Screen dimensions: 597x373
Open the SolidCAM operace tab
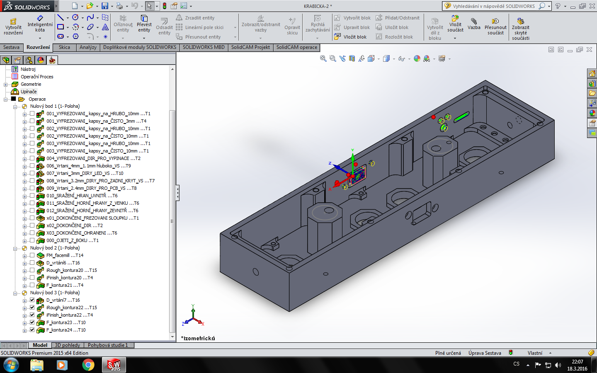click(296, 47)
